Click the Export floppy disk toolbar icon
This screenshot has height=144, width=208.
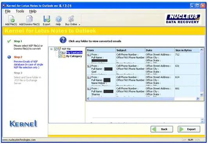pyautogui.click(x=47, y=19)
